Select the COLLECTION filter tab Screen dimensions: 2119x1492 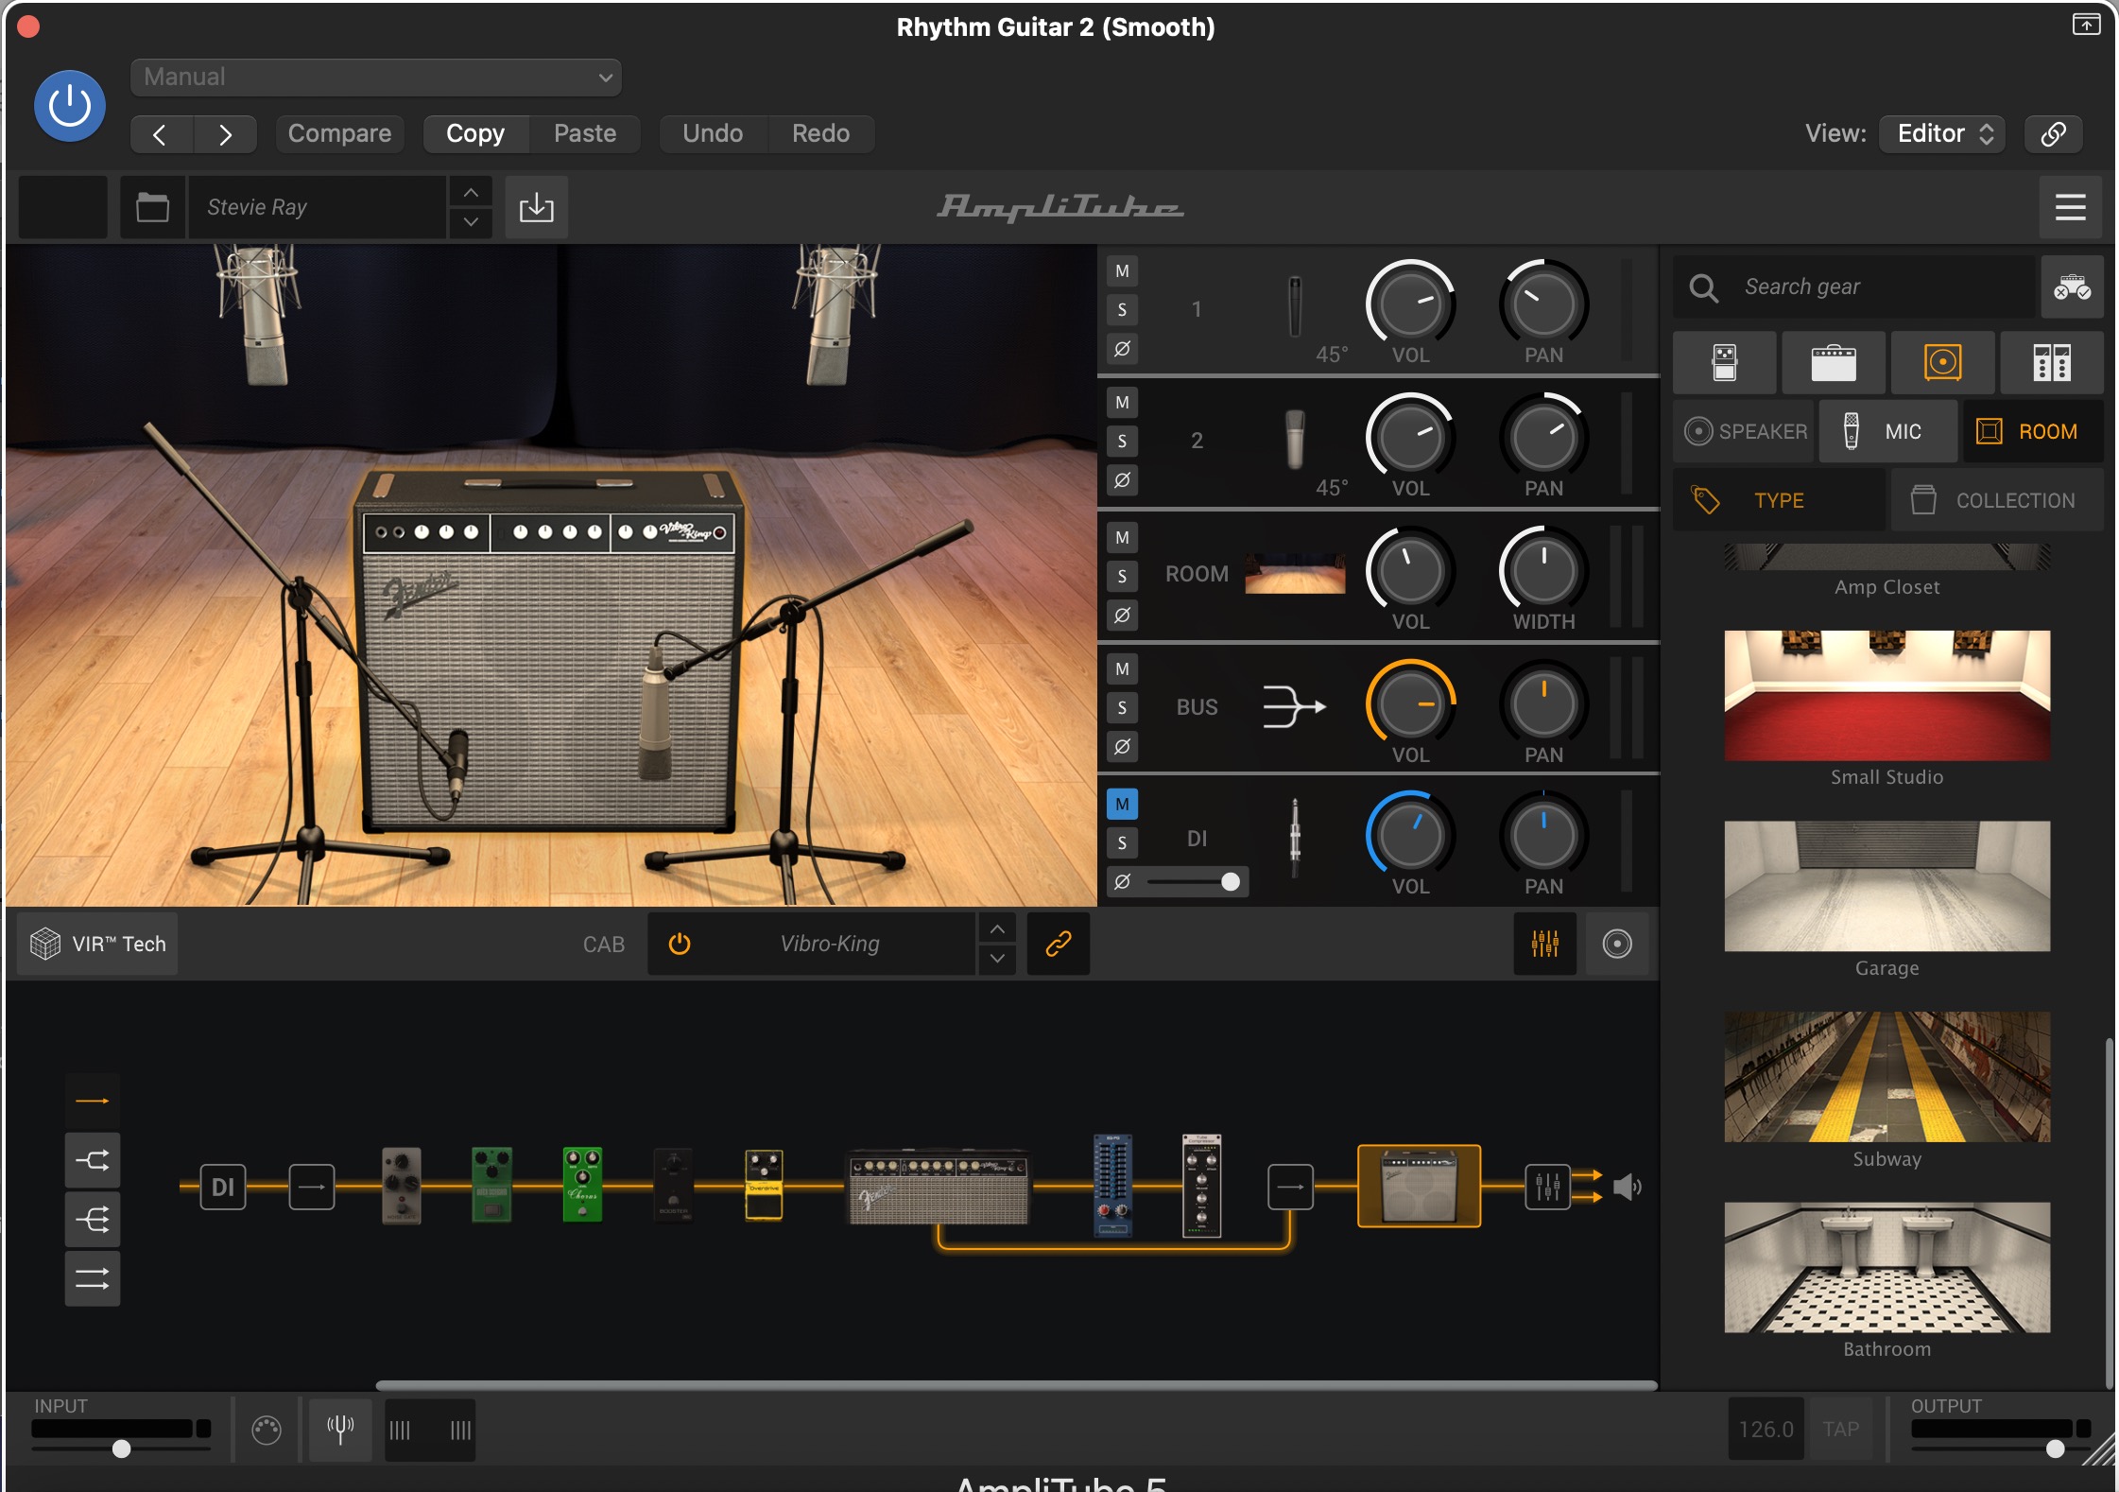(x=1997, y=500)
